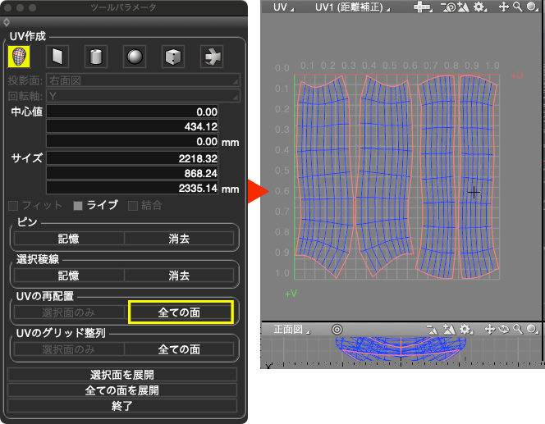
Task: Choose the cylinder projection UV icon
Action: (x=96, y=56)
